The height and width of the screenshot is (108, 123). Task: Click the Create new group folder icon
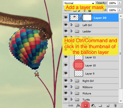click(100, 106)
